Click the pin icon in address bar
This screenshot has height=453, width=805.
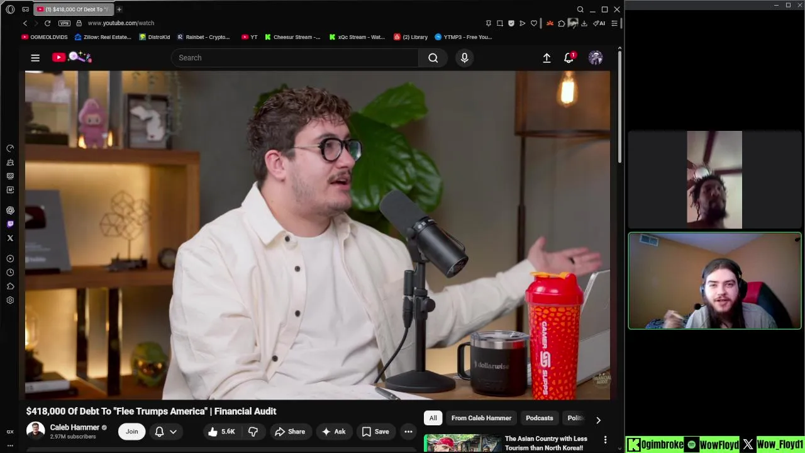(x=489, y=23)
